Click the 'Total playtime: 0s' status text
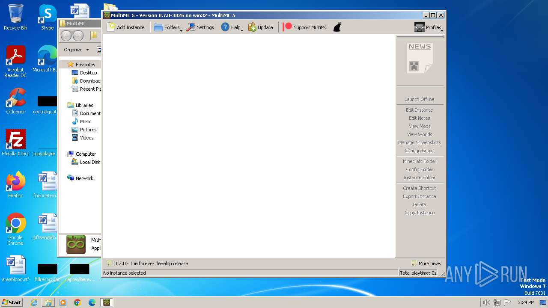The image size is (548, 308). pos(418,273)
